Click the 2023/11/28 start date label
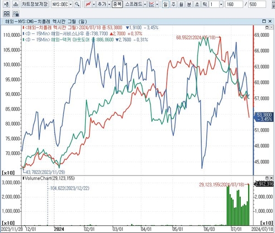 tap(12, 229)
